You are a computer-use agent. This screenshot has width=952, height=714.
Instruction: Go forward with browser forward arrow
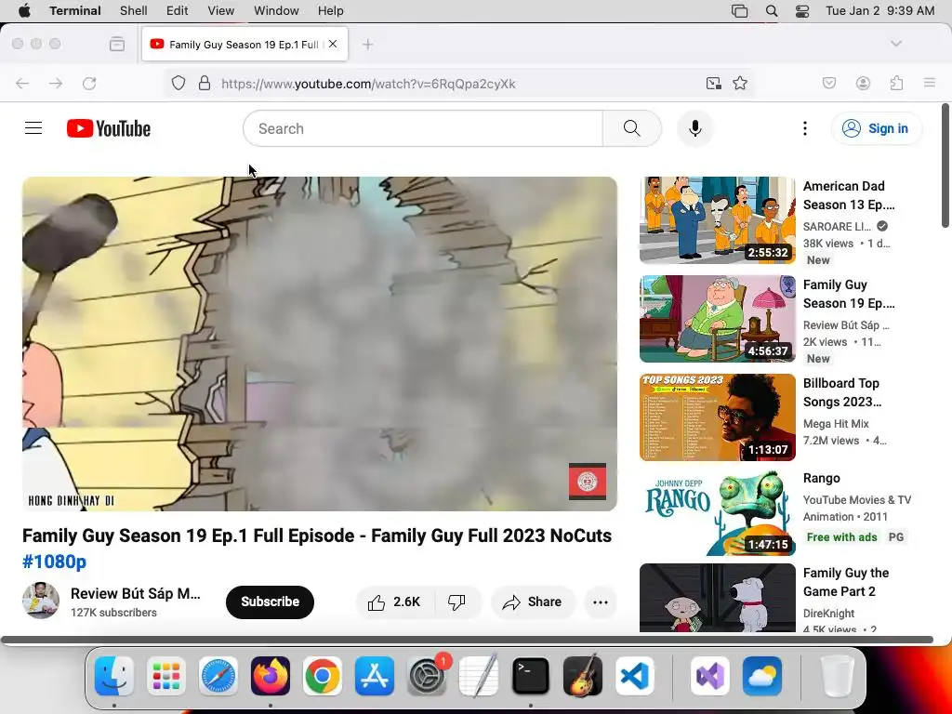(x=55, y=83)
